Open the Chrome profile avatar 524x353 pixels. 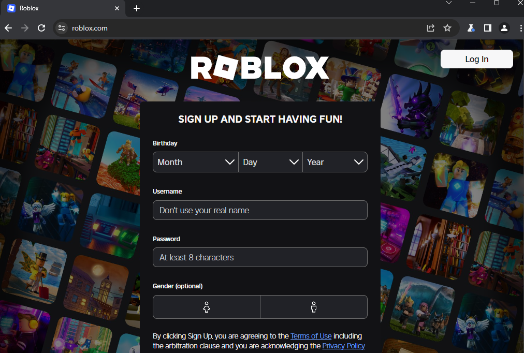coord(504,28)
